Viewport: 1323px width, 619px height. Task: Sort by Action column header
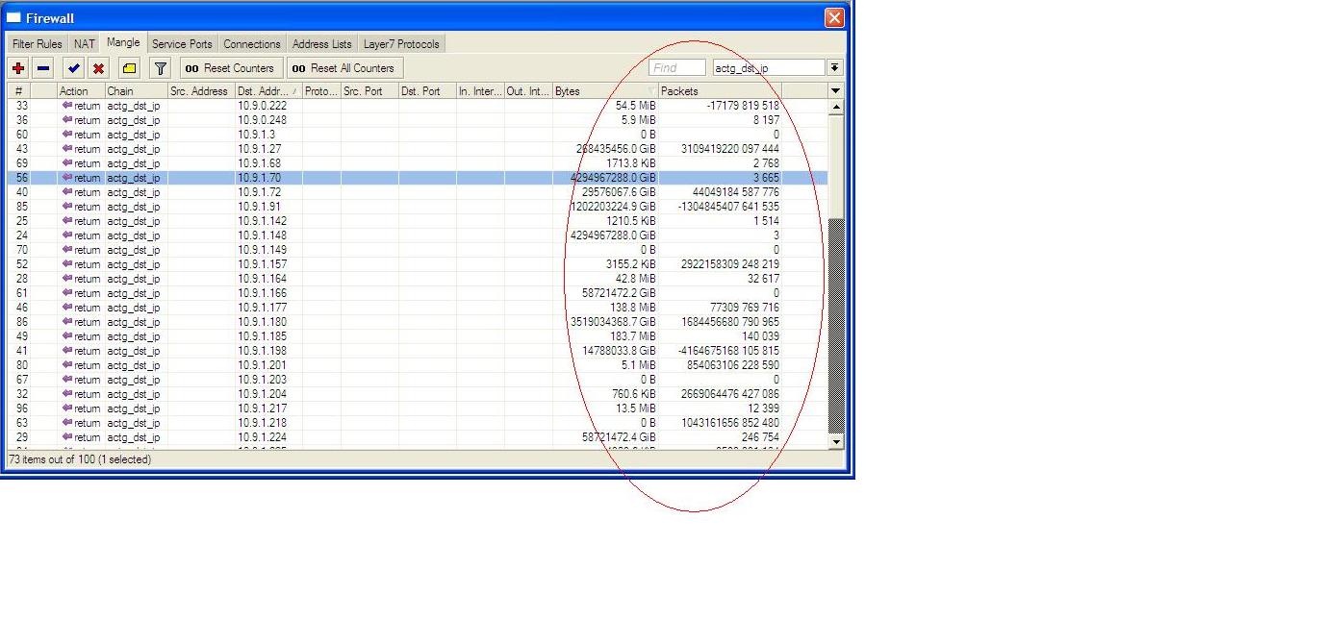tap(81, 91)
